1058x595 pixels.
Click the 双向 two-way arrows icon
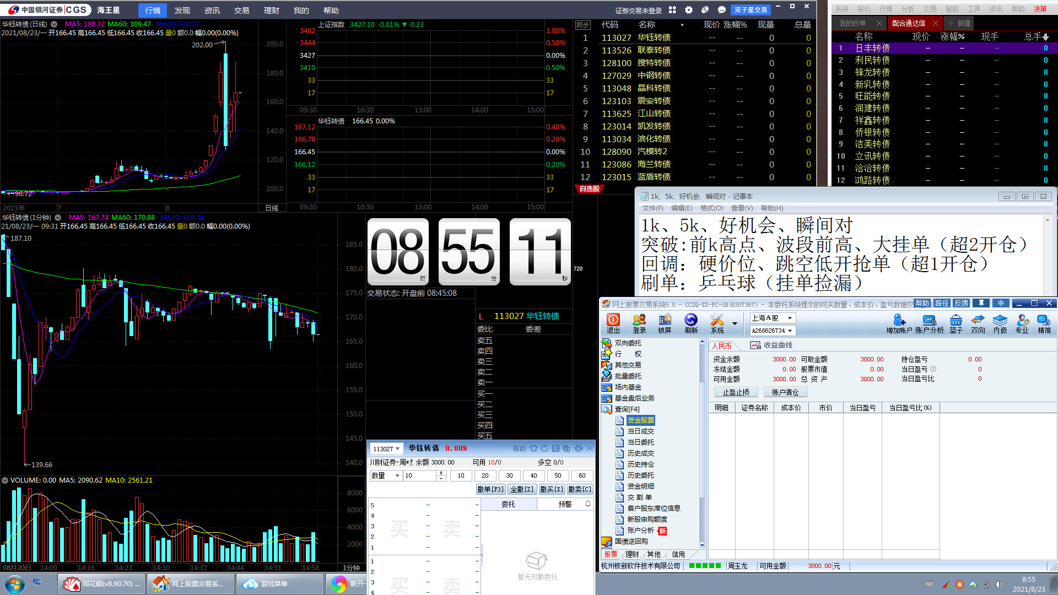coord(978,323)
